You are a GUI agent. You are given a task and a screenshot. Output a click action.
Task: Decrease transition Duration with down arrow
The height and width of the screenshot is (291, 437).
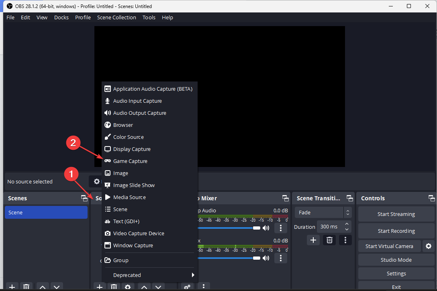coord(347,230)
